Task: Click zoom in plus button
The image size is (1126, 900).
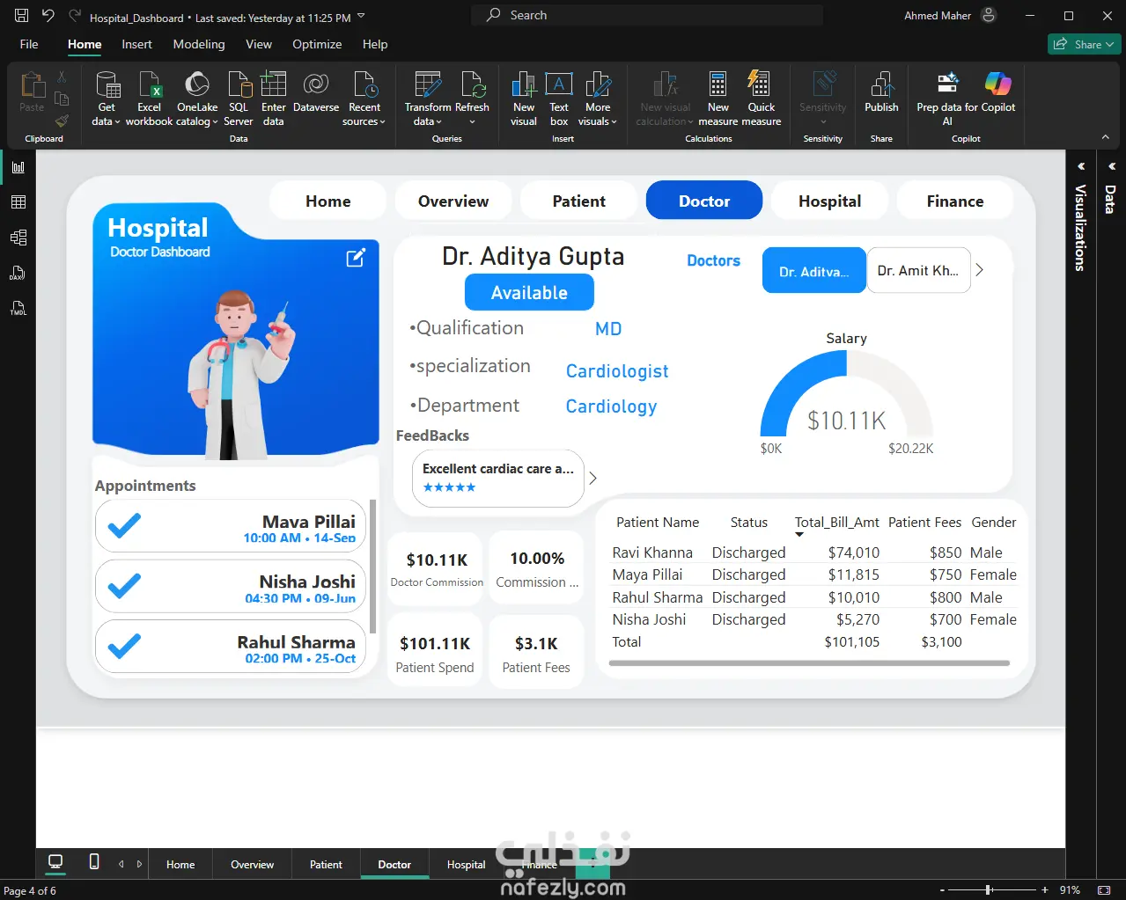Action: click(x=1045, y=890)
